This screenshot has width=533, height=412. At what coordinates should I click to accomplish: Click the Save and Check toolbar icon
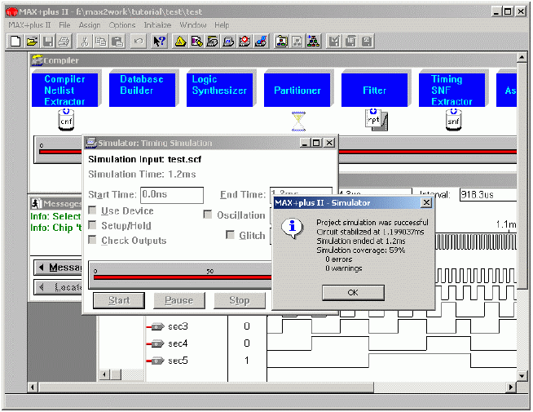334,42
